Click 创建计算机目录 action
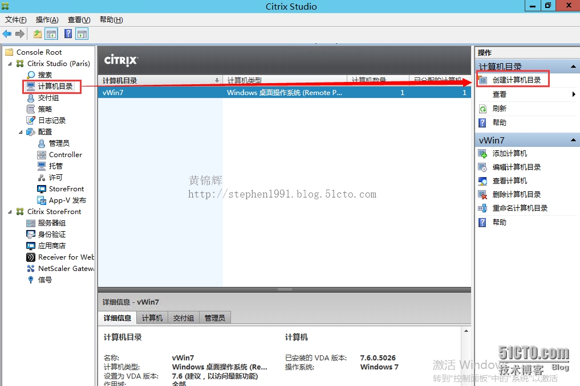This screenshot has width=580, height=386. click(516, 80)
